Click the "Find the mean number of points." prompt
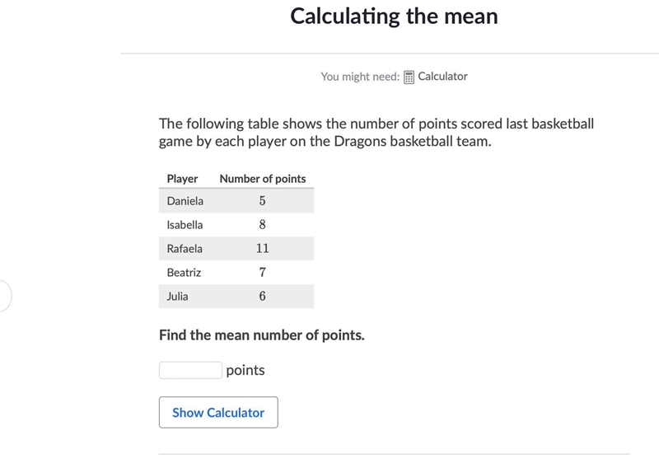This screenshot has width=659, height=463. [261, 335]
